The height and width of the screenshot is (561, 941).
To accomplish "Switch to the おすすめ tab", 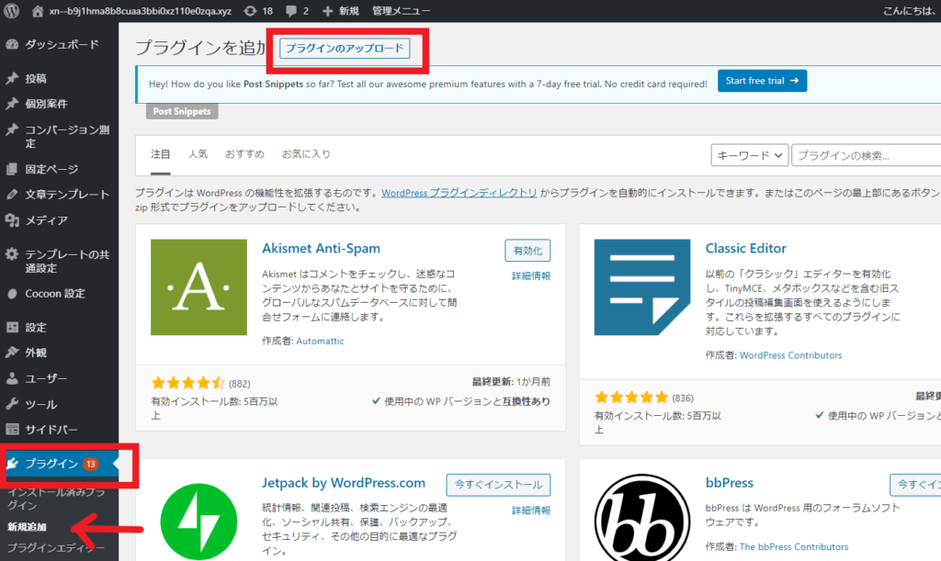I will [x=244, y=154].
